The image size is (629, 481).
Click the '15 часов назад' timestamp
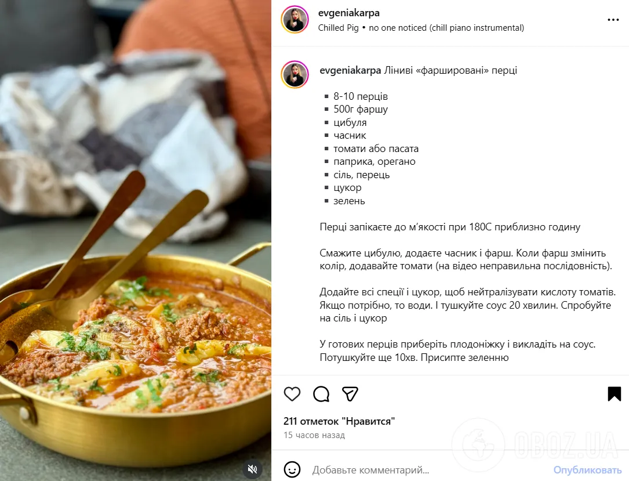[314, 435]
